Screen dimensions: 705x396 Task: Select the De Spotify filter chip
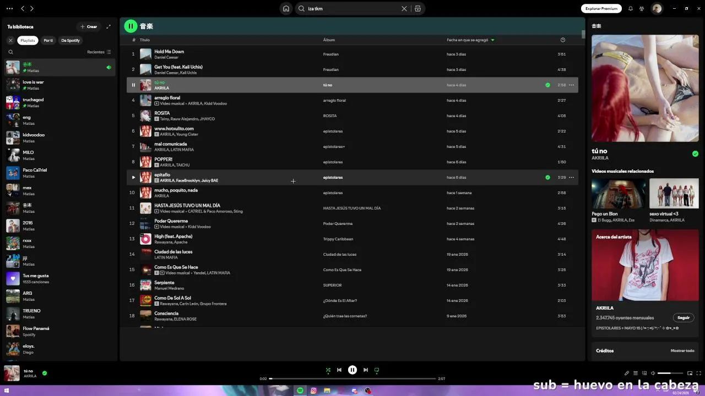point(70,40)
